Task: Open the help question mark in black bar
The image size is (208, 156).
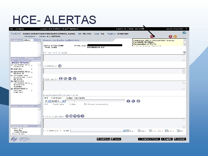Action: point(186,29)
